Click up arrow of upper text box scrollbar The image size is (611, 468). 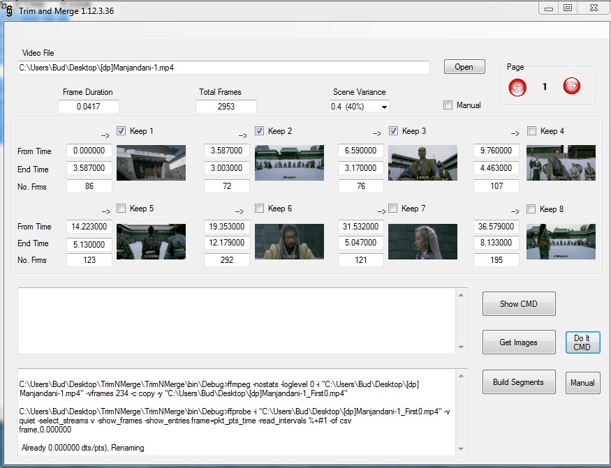coord(461,296)
